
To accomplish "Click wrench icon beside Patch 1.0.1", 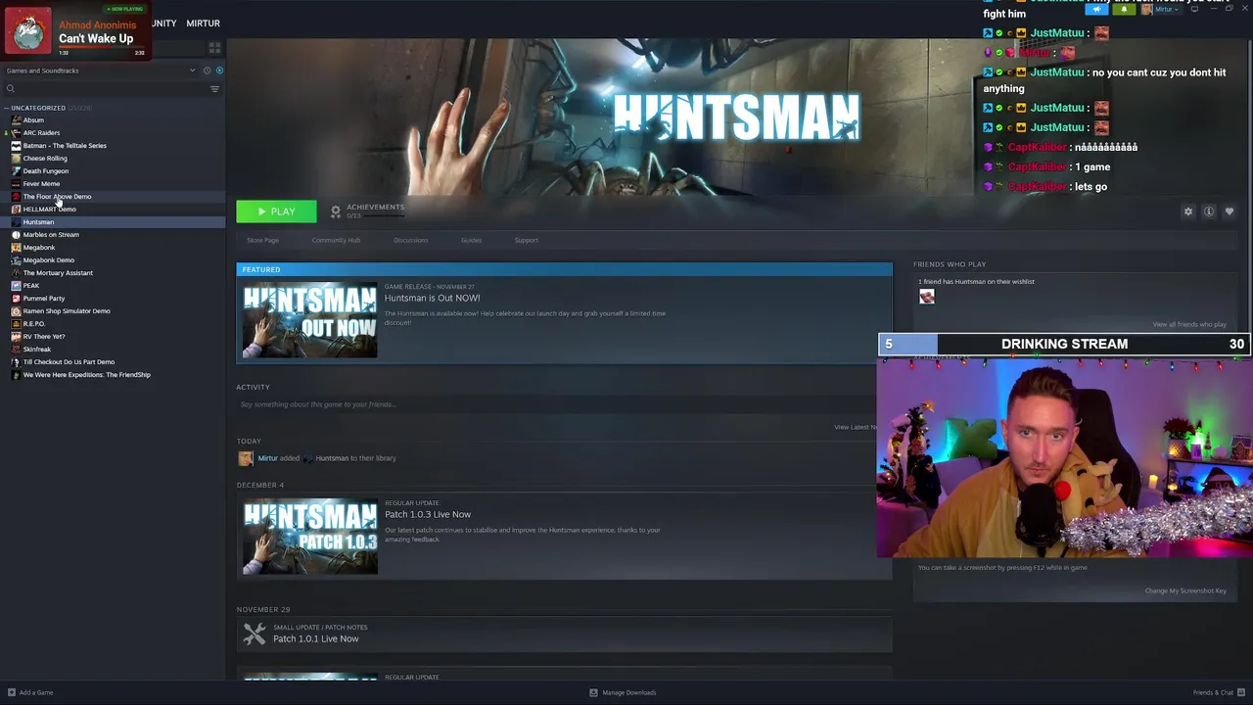I will (255, 634).
